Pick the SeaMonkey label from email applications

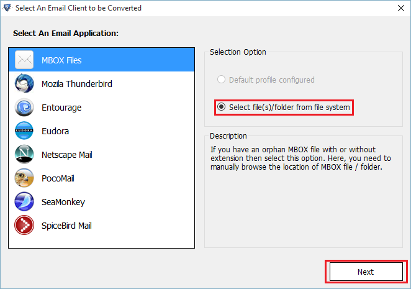[x=63, y=202]
